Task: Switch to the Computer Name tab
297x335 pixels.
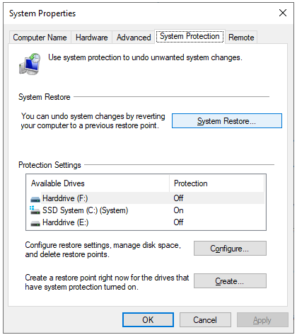Action: tap(40, 38)
